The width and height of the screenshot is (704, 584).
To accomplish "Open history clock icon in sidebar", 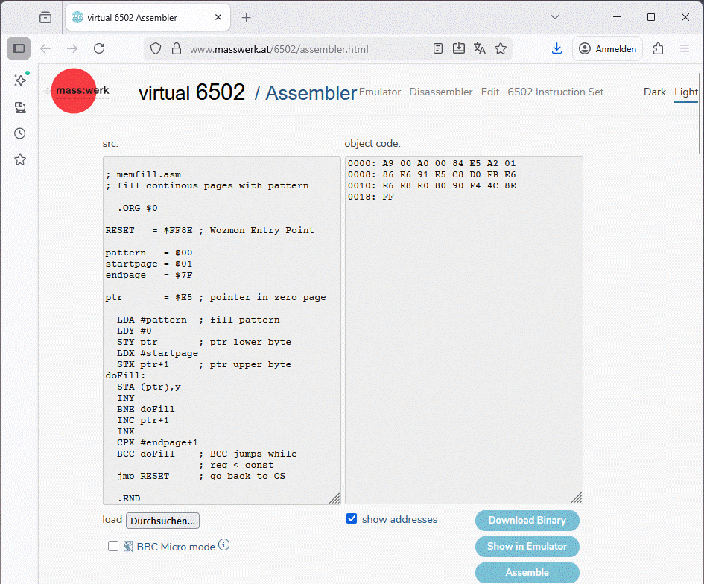I will click(20, 133).
